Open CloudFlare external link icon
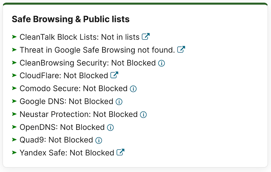 [114, 75]
